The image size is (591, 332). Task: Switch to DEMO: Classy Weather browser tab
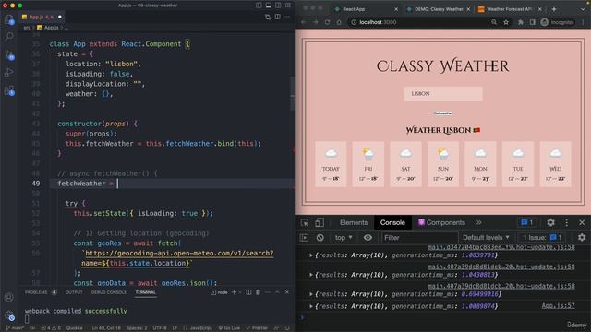pyautogui.click(x=439, y=9)
